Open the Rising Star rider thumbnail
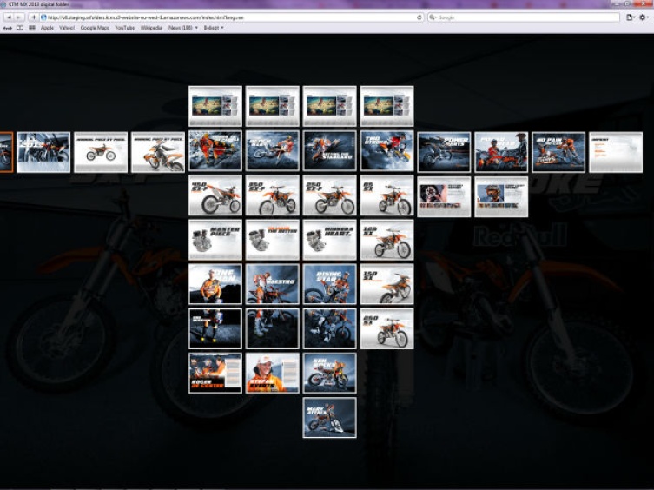Screen dimensions: 654x490 coord(329,284)
